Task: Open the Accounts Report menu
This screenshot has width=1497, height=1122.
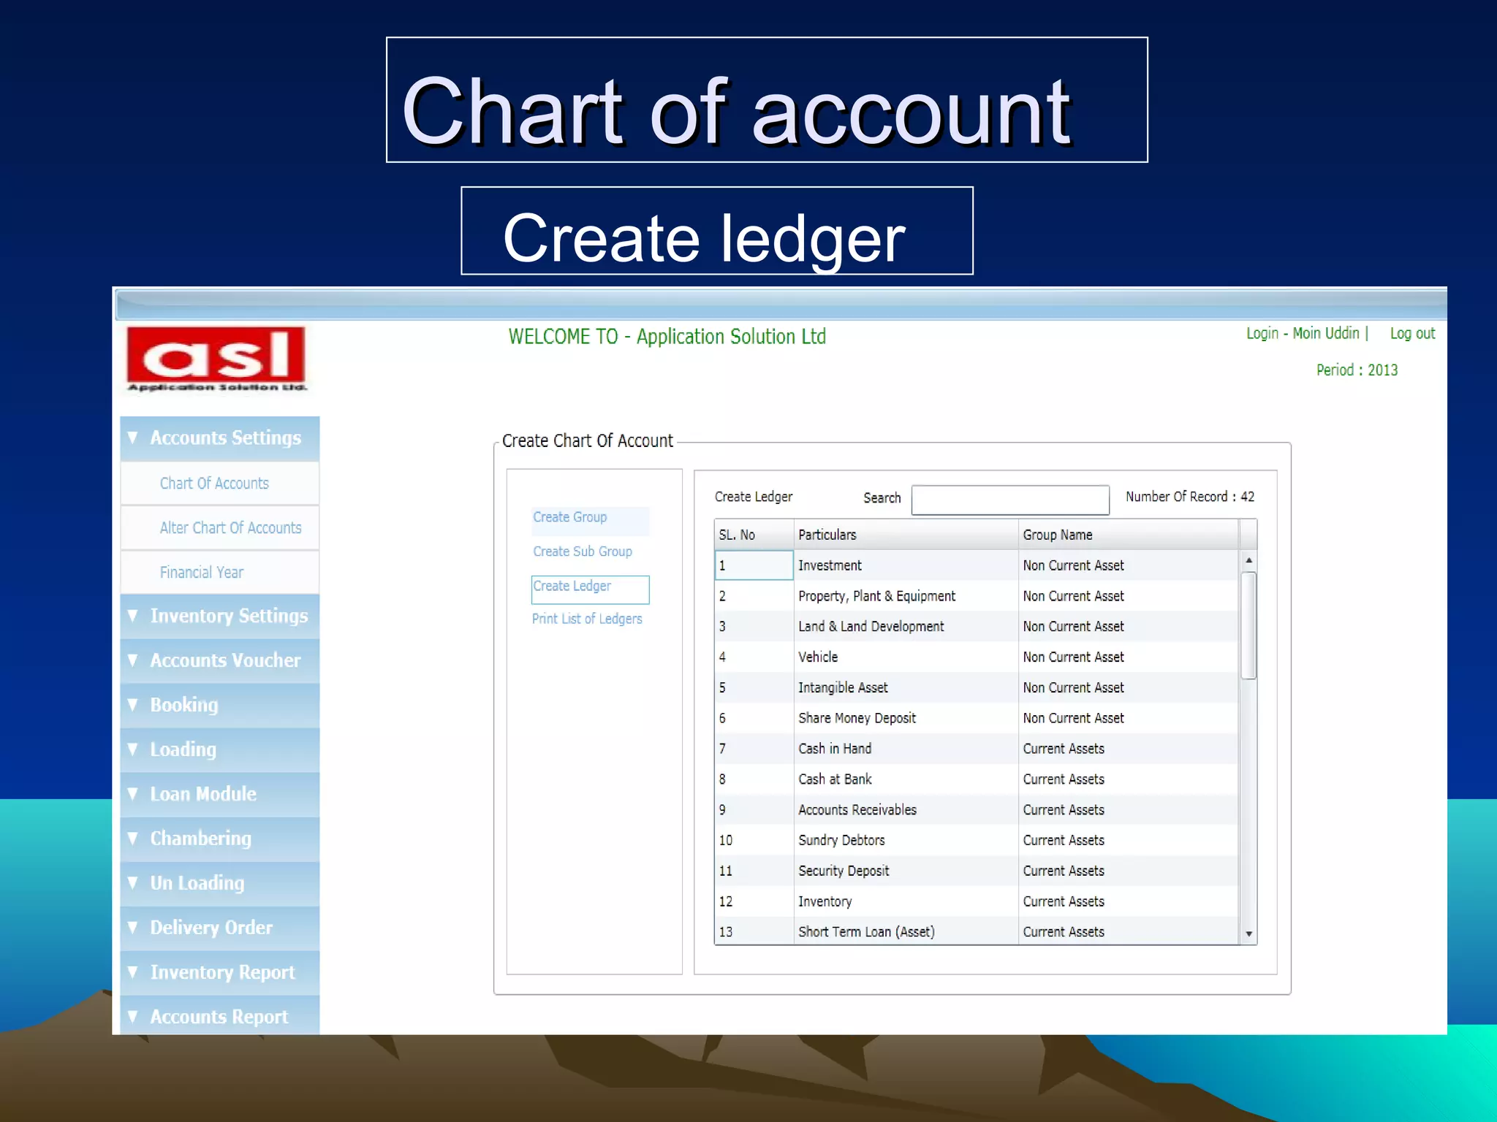Action: pyautogui.click(x=220, y=1016)
